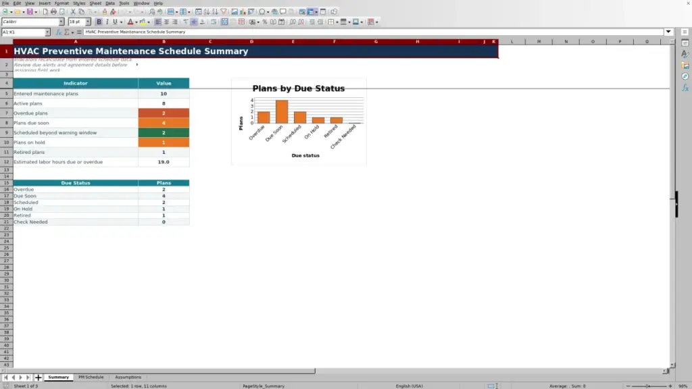Viewport: 692px width, 389px height.
Task: Print the spreadsheet via the printer icon
Action: point(53,11)
